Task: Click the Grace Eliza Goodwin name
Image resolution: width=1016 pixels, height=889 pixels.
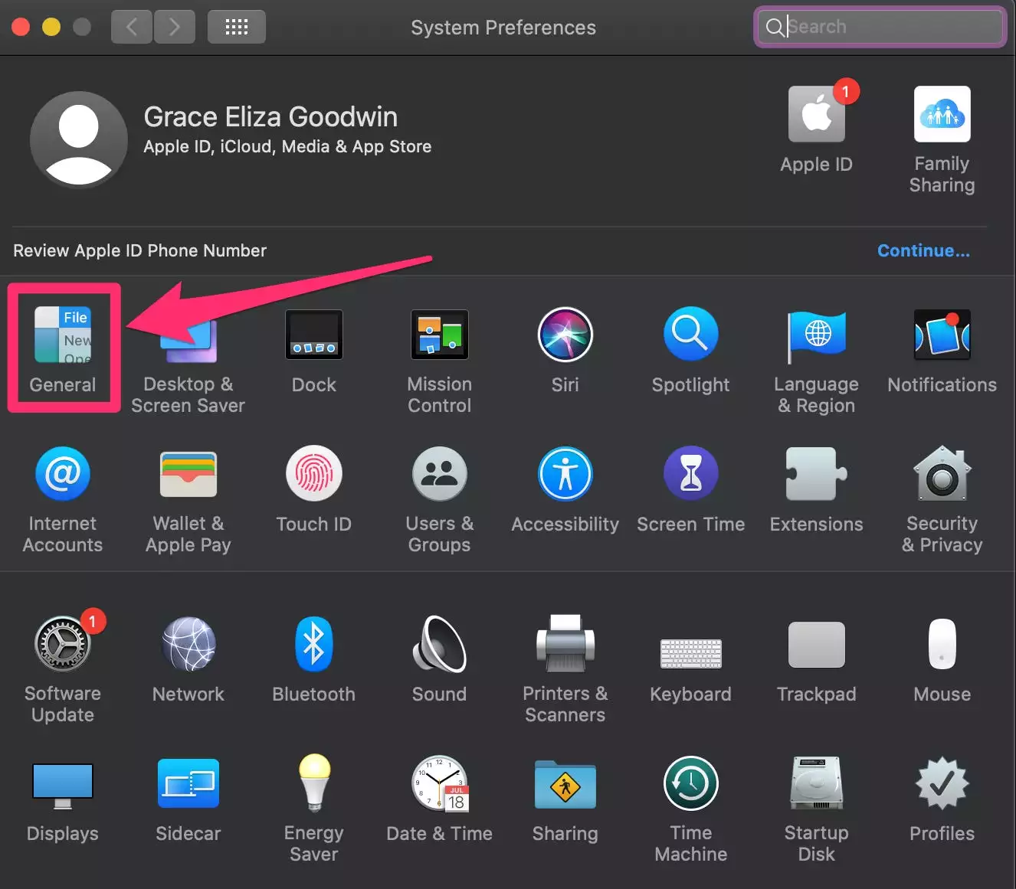Action: click(270, 117)
